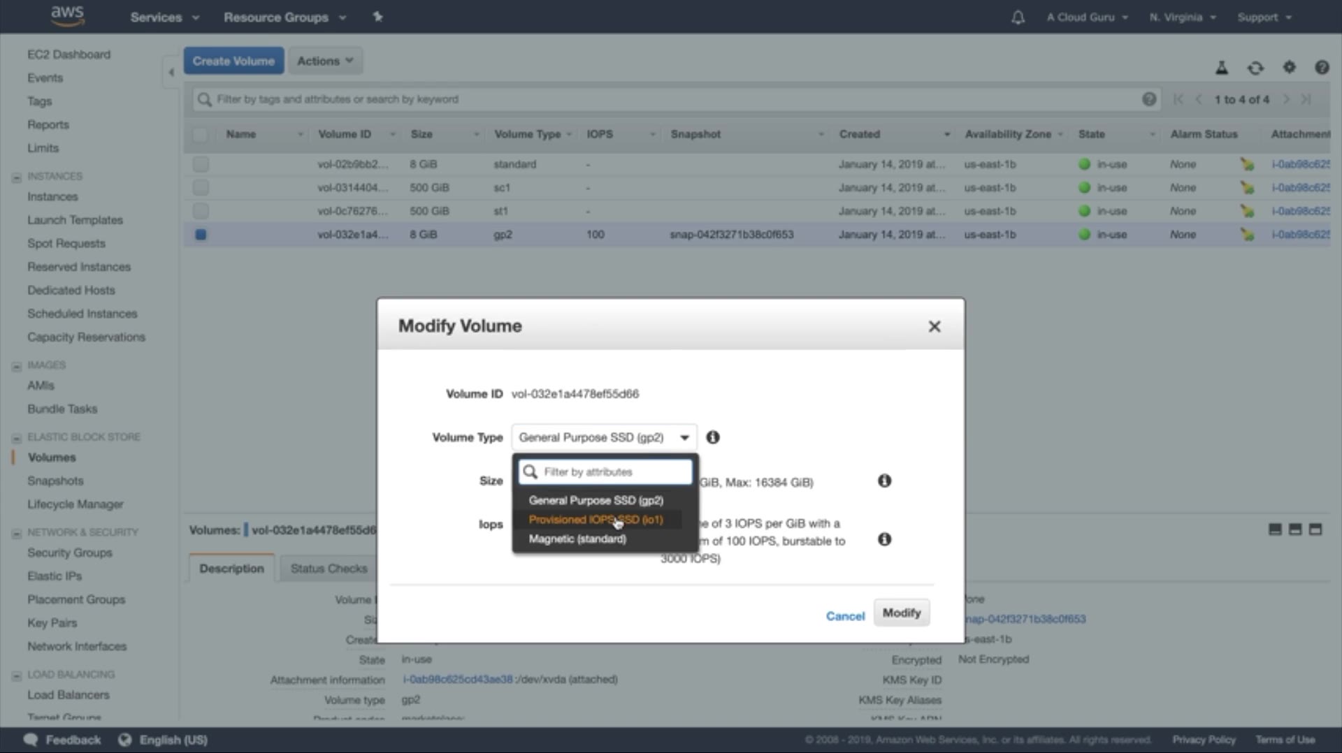Viewport: 1342px width, 753px height.
Task: Click alarm icon for vol-02b9bb2 row
Action: click(1247, 164)
